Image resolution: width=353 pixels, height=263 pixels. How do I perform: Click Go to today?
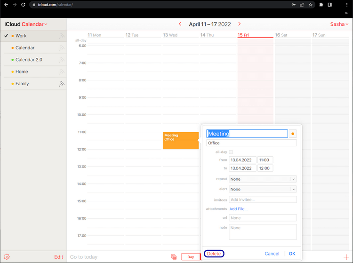[83, 257]
